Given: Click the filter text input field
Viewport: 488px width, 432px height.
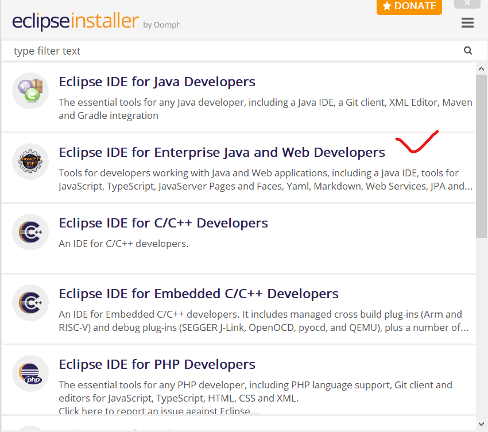Looking at the screenshot, I should 230,51.
